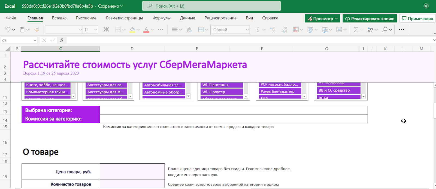This screenshot has height=189, width=436.
Task: Click the 'Цена товара' input cell
Action: pyautogui.click(x=132, y=171)
